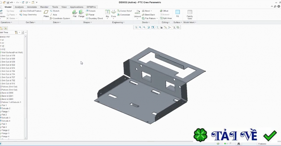Click the refit icon in graphics toolbar
The height and width of the screenshot is (146, 281).
(x=136, y=27)
